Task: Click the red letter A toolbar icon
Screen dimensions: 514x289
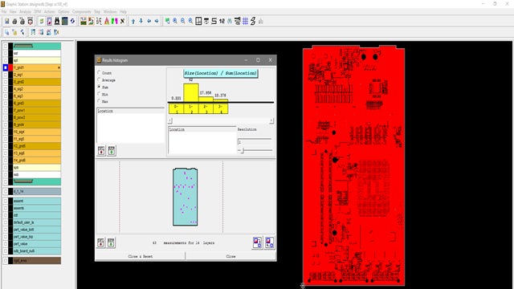Action: point(107,22)
